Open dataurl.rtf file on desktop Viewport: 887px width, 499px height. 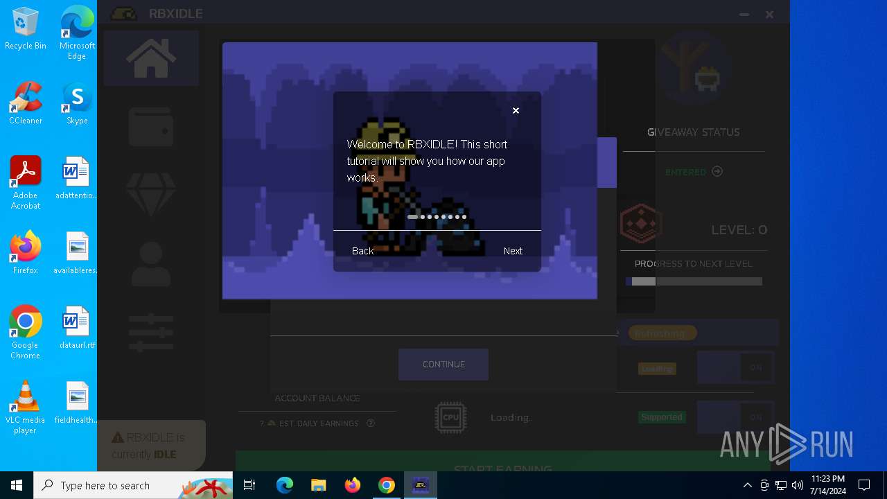[77, 328]
